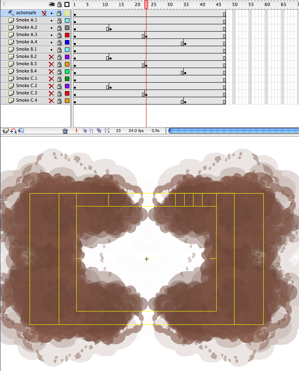
Task: Click the gray outline swatch of Smoke A.2
Action: point(67,28)
